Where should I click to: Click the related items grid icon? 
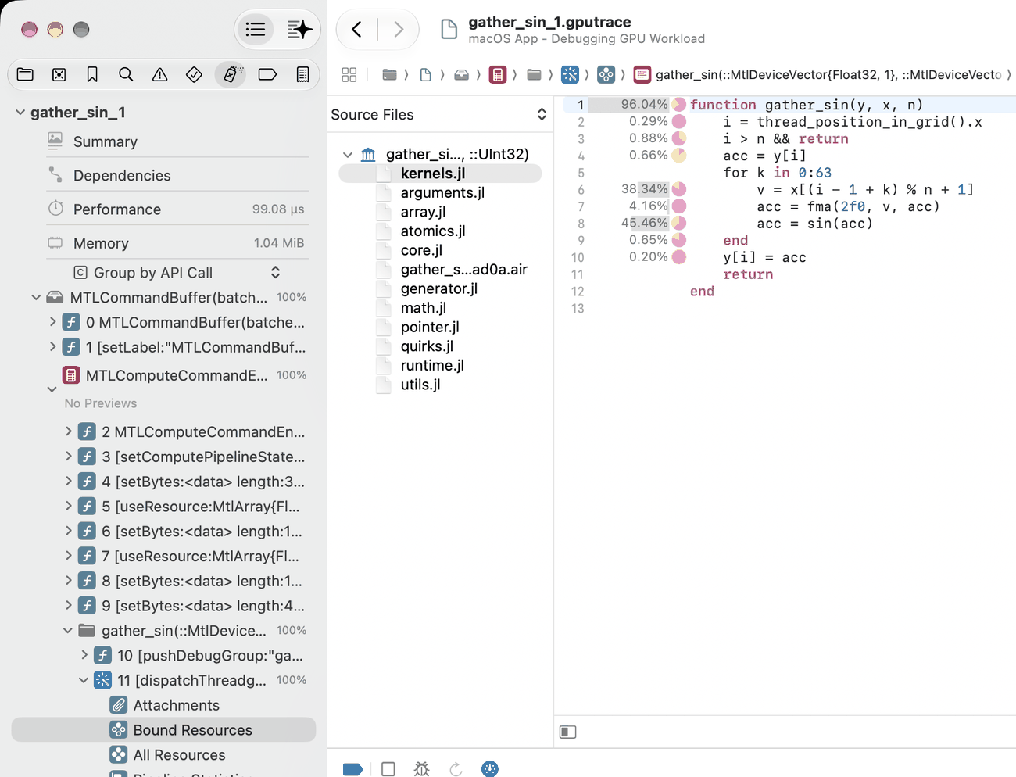pyautogui.click(x=349, y=74)
